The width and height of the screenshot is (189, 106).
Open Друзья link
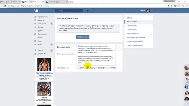point(40,27)
